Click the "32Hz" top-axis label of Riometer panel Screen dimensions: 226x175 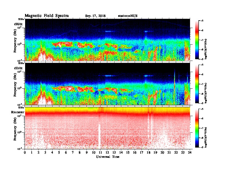[21, 108]
